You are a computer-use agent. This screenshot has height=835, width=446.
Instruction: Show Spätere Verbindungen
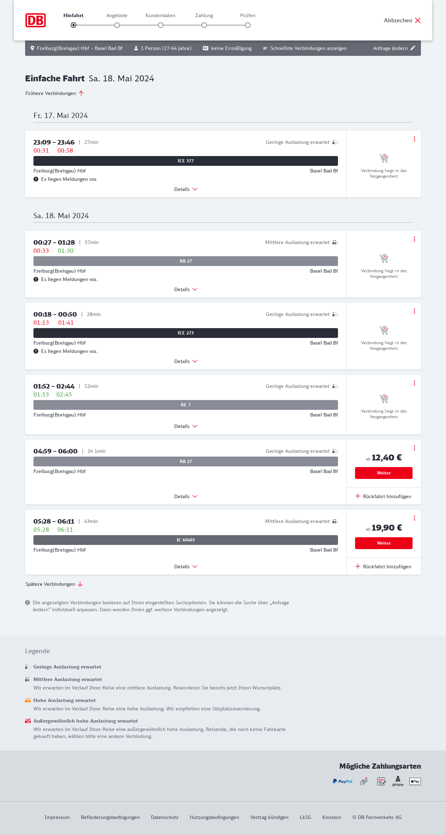point(54,584)
